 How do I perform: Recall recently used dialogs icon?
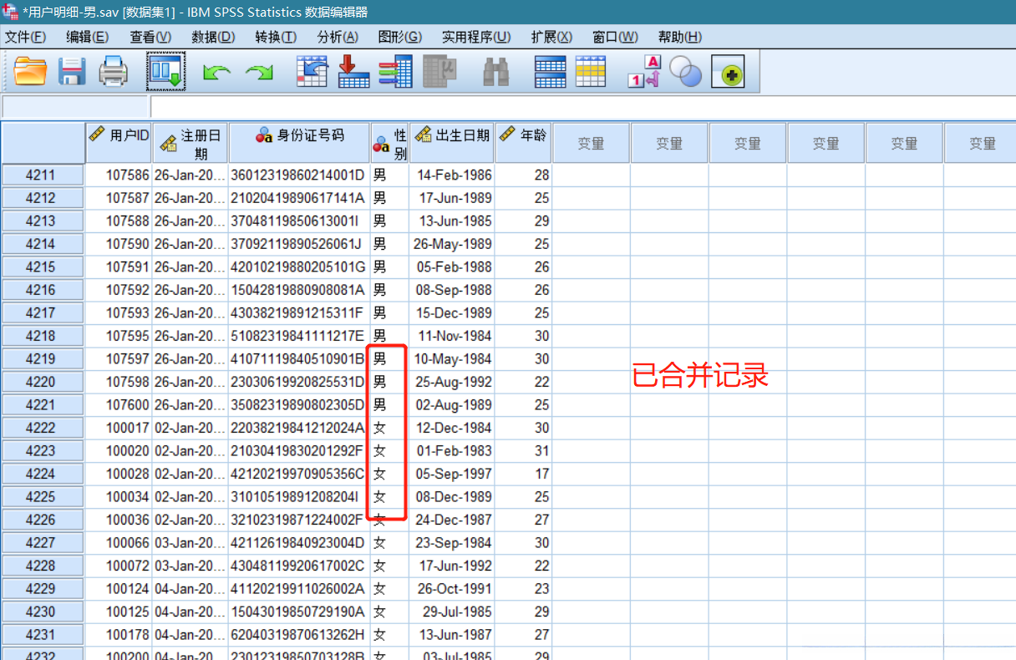coord(165,72)
